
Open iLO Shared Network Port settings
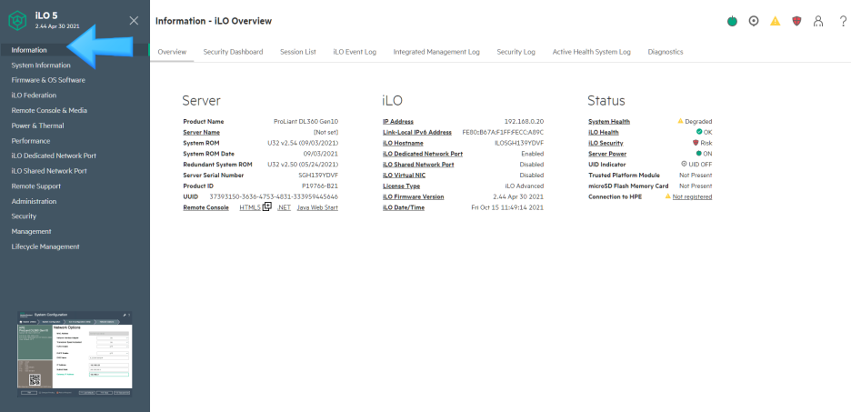[x=49, y=170]
